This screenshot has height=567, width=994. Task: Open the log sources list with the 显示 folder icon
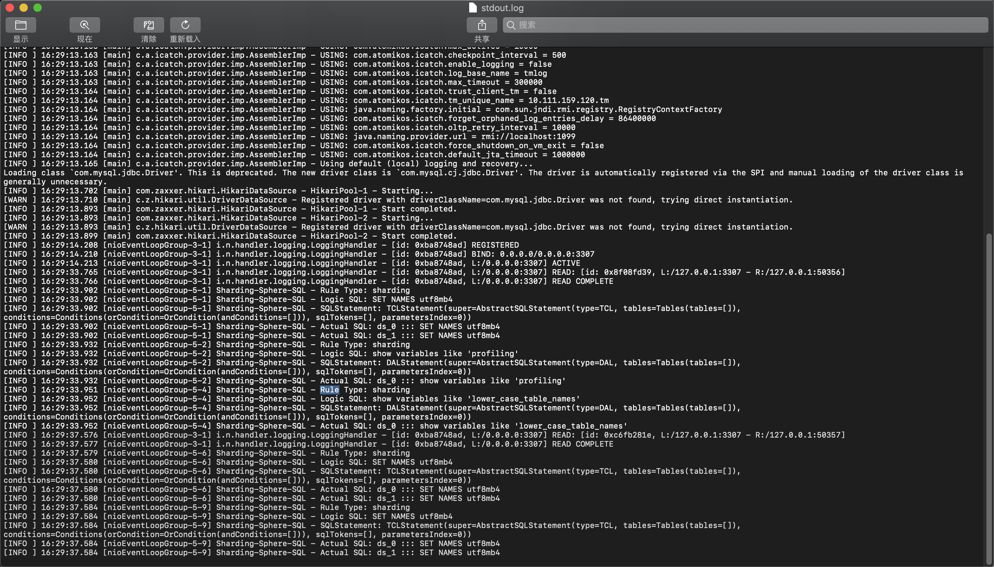21,25
